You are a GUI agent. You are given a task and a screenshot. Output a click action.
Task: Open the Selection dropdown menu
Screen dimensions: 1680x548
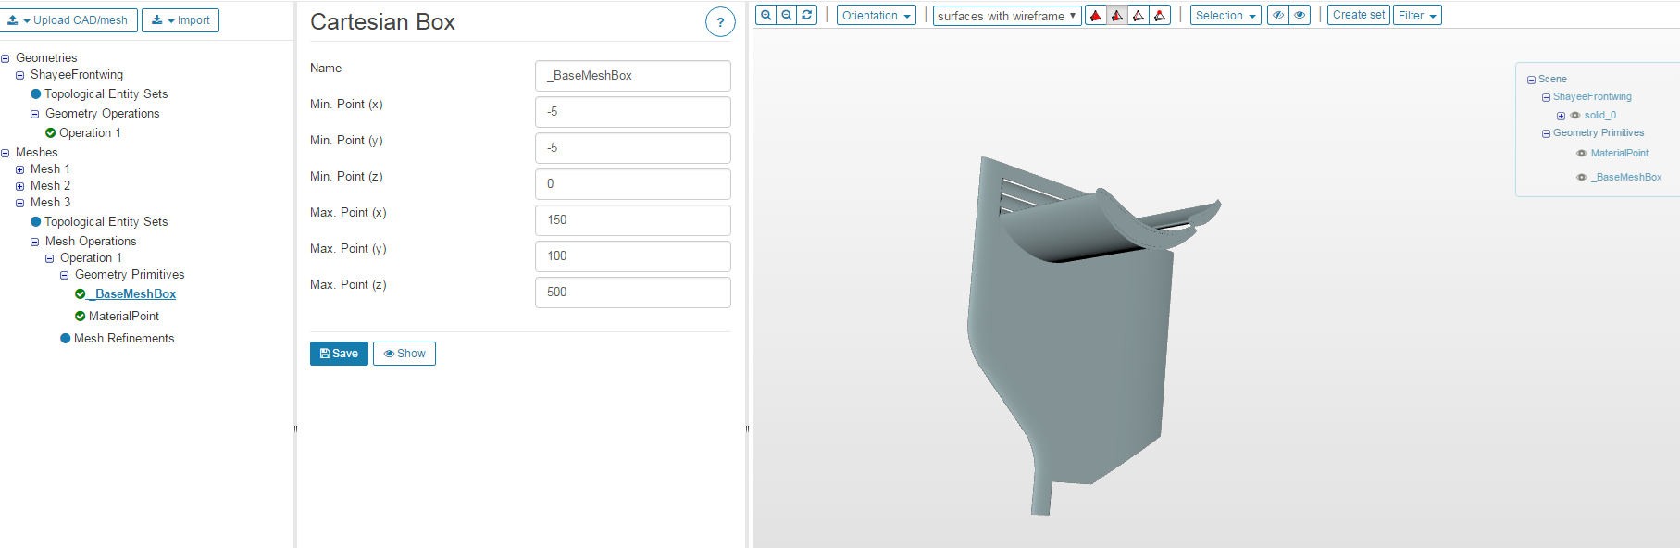click(x=1226, y=15)
